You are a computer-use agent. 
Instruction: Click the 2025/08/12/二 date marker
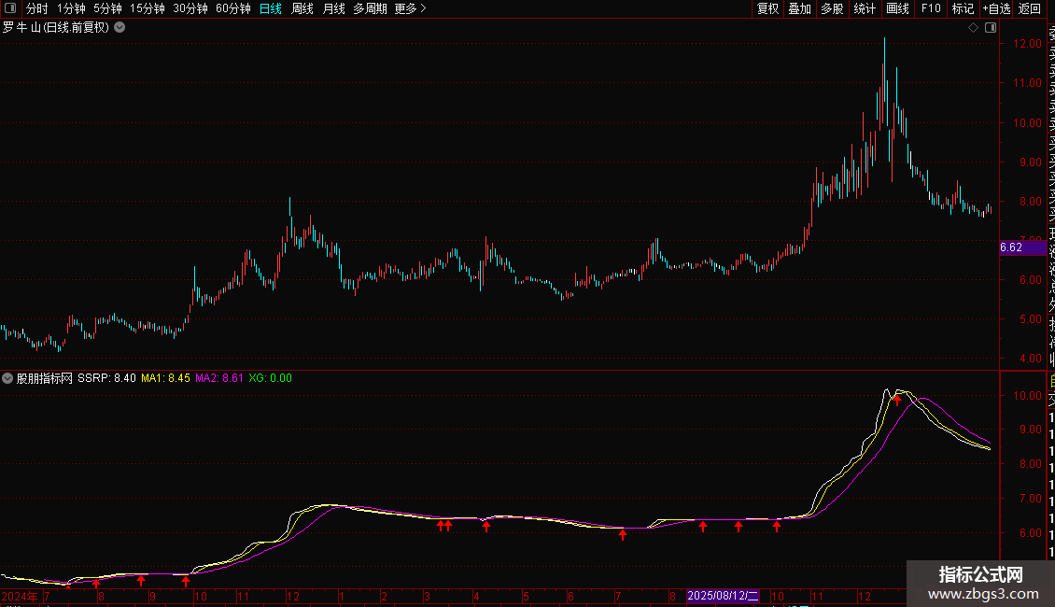(723, 596)
